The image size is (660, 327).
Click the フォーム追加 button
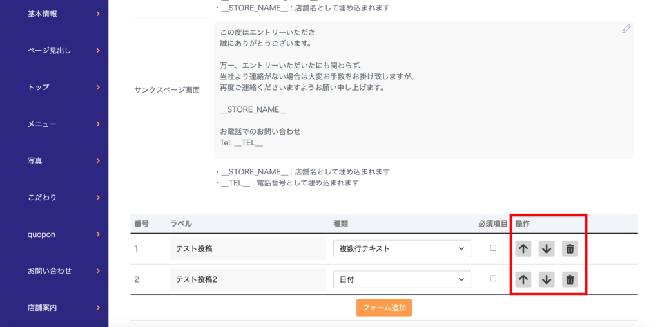pyautogui.click(x=384, y=308)
